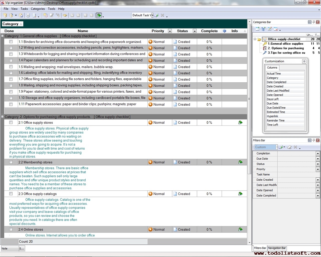Click the delete filter X icon
This screenshot has width=321, height=257.
pyautogui.click(x=295, y=147)
